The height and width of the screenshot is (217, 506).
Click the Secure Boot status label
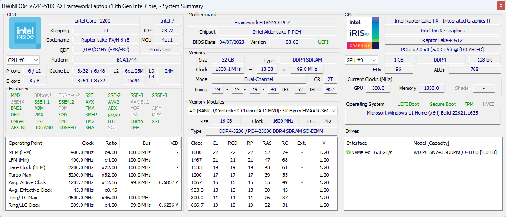443,104
